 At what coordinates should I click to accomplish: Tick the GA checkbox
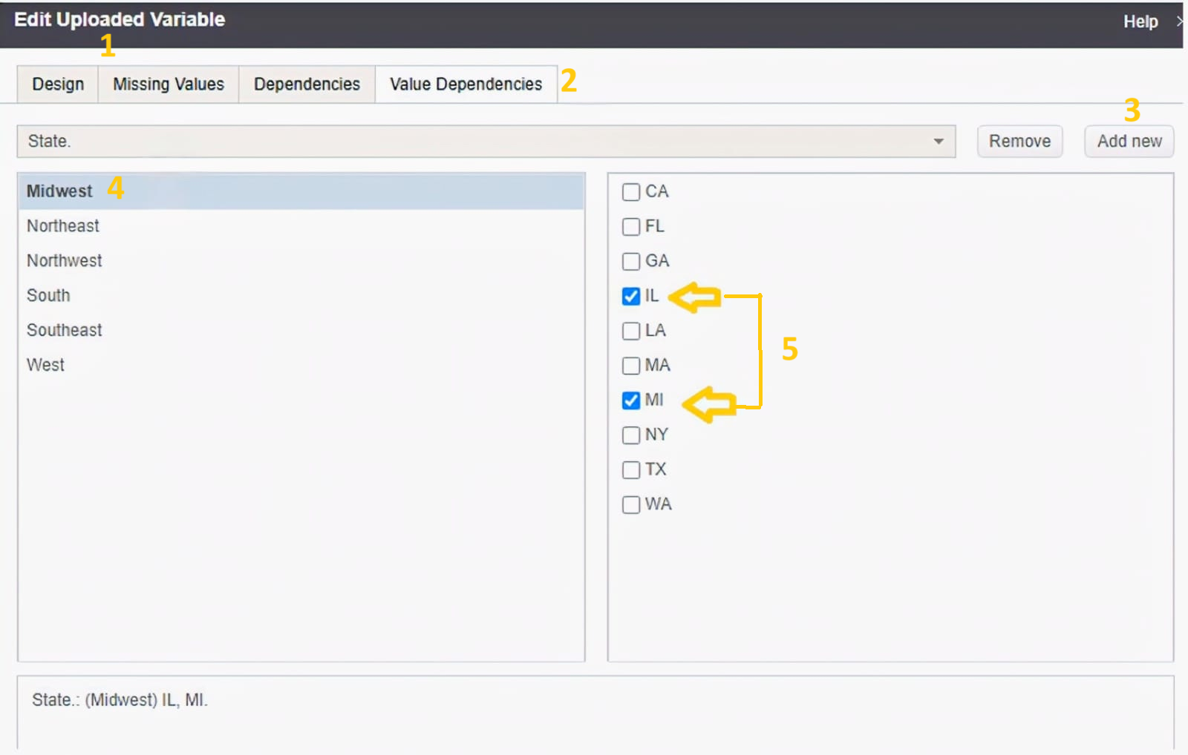[631, 261]
